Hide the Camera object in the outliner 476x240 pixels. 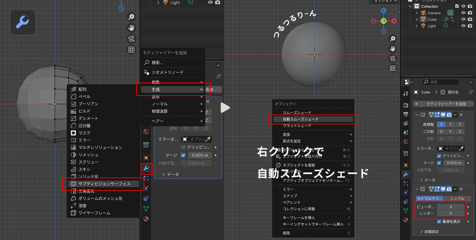(x=463, y=13)
